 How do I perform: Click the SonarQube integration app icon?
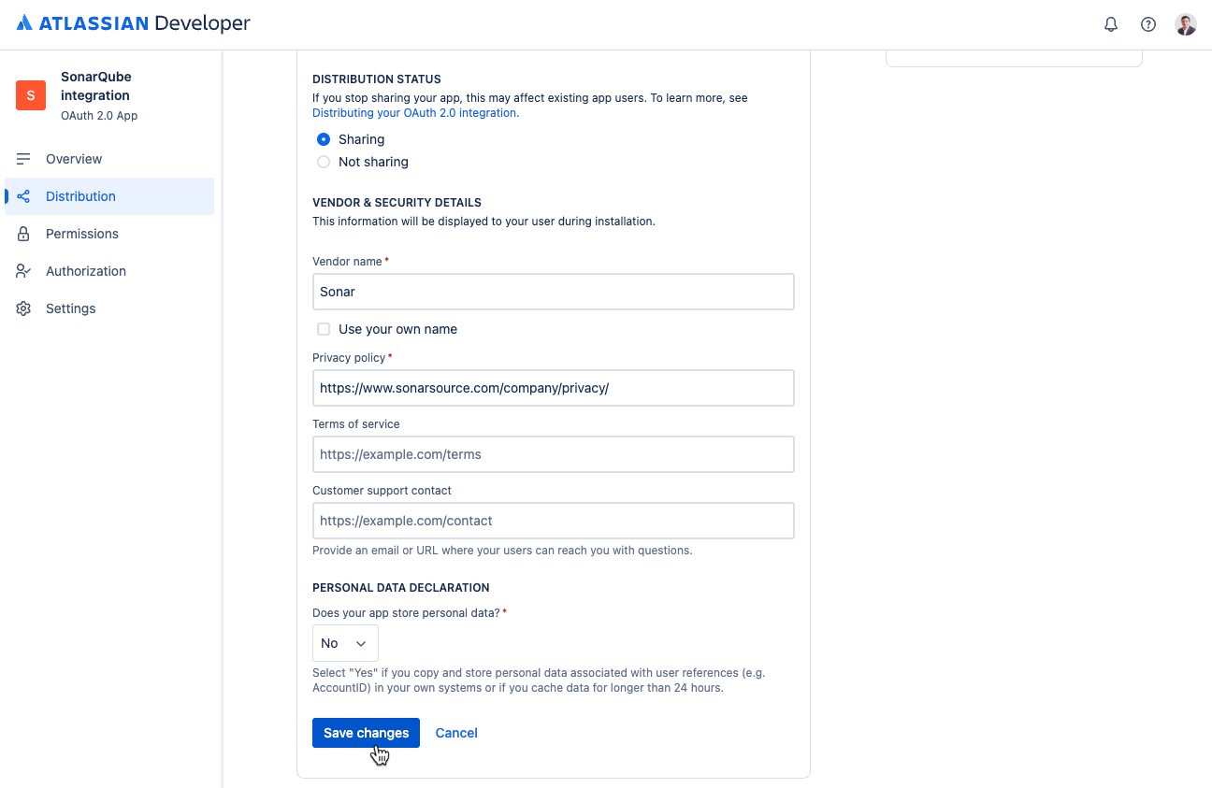tap(30, 94)
